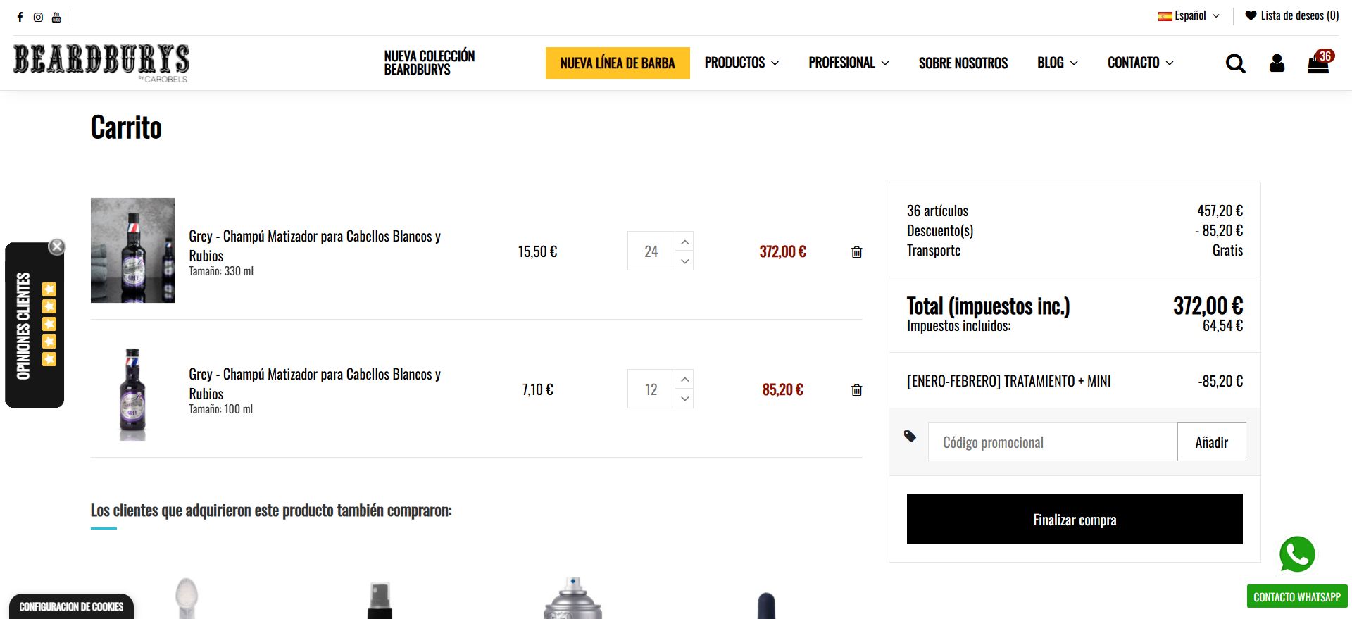Screen dimensions: 1352x619
Task: Open WhatsApp chat bubble icon
Action: (x=1297, y=554)
